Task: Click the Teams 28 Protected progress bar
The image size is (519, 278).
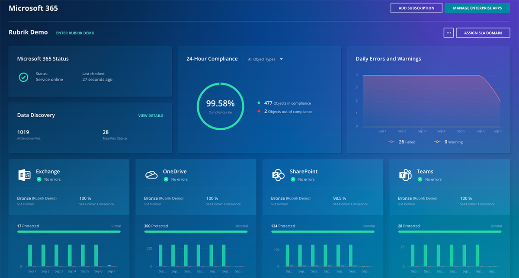Action: click(x=450, y=232)
